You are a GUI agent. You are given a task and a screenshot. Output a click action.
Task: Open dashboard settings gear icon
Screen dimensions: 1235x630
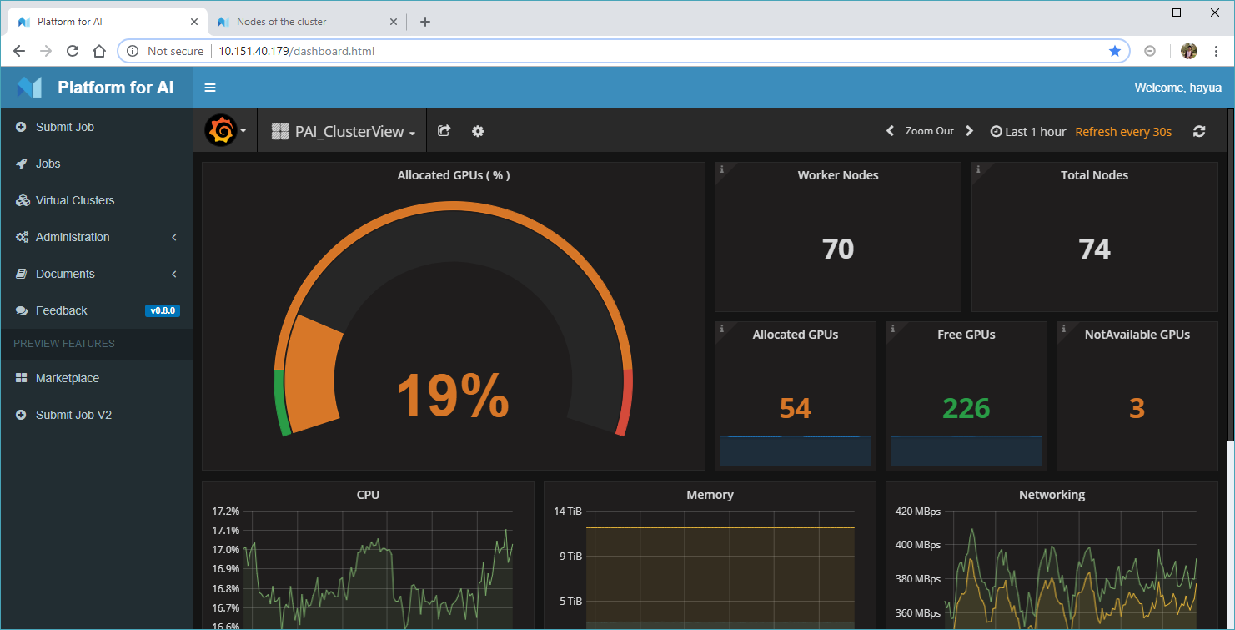point(478,131)
